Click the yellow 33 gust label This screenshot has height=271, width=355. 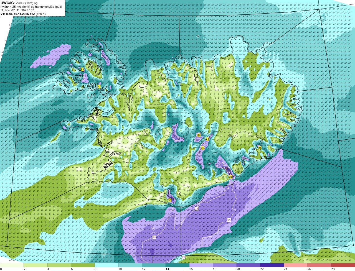click(170, 200)
